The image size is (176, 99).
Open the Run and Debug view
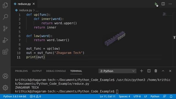coord(5,40)
